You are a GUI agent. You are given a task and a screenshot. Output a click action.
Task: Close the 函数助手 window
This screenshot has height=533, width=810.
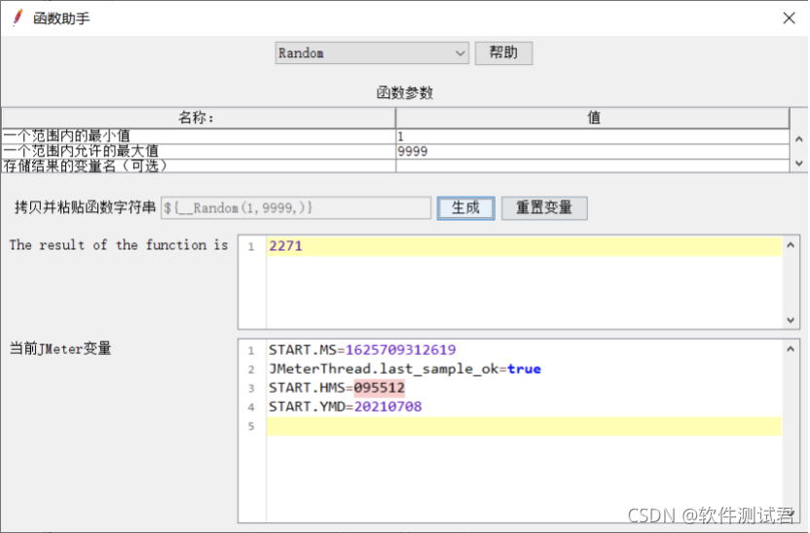[789, 18]
